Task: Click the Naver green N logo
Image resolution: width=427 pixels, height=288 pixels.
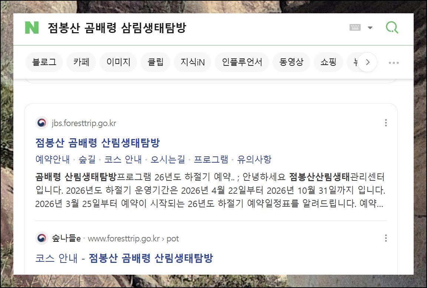Action: [32, 28]
